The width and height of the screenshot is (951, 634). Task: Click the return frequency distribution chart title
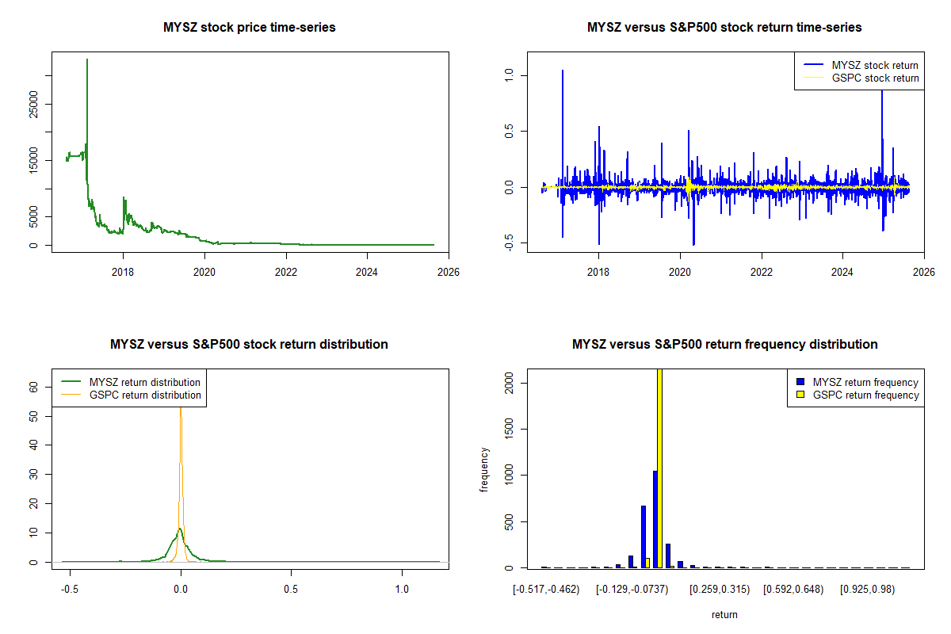point(724,345)
